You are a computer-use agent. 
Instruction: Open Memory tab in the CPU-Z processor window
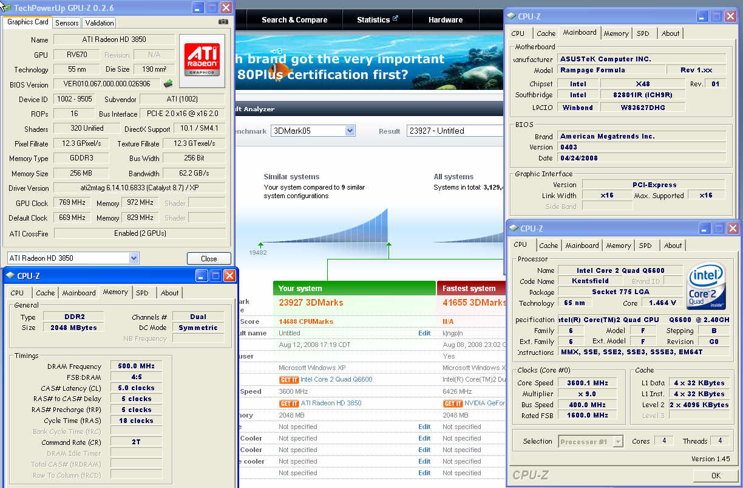619,246
